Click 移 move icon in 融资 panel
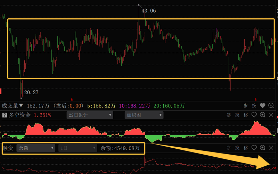The image size is (278, 174). coord(246,148)
